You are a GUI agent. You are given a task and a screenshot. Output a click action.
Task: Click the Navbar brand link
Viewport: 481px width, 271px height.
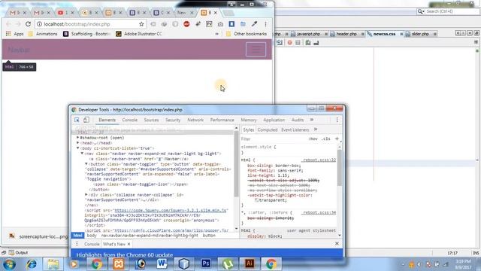pos(19,50)
